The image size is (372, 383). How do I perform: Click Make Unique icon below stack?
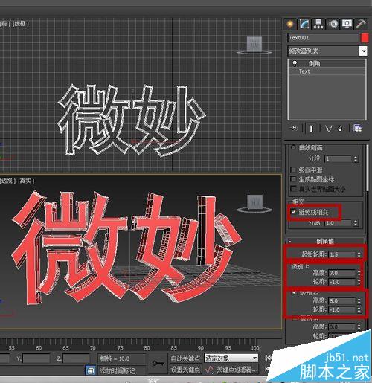tap(329, 129)
